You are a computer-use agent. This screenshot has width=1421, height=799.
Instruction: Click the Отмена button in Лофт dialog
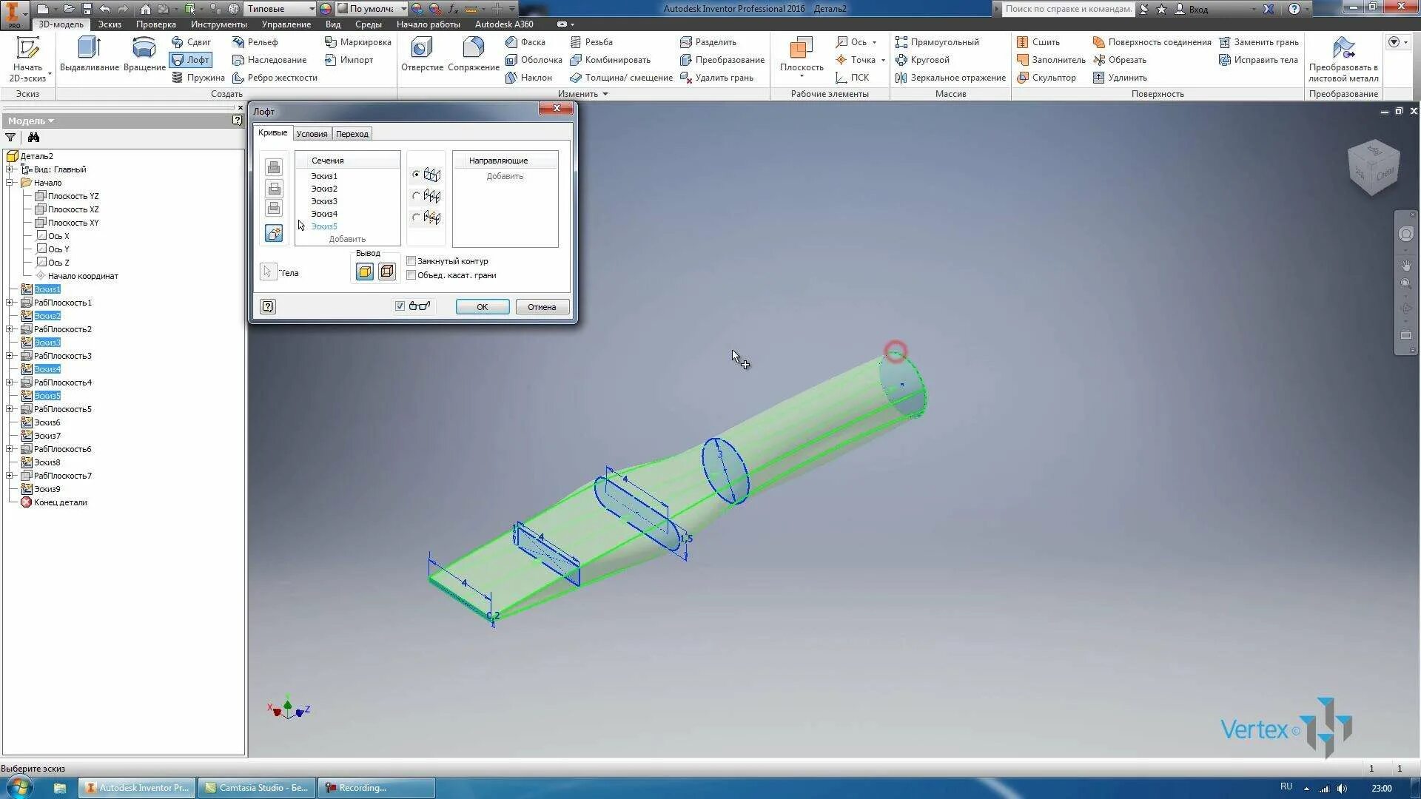click(542, 307)
